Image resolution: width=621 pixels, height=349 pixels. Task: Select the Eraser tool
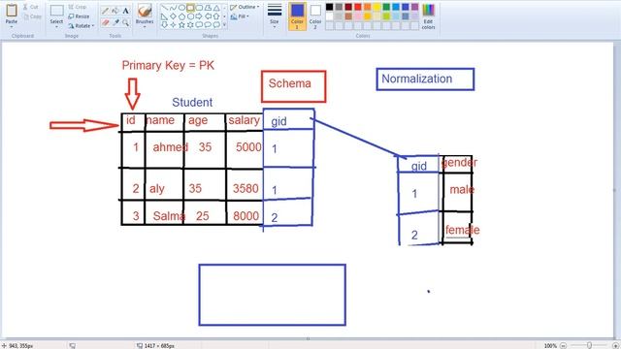105,22
